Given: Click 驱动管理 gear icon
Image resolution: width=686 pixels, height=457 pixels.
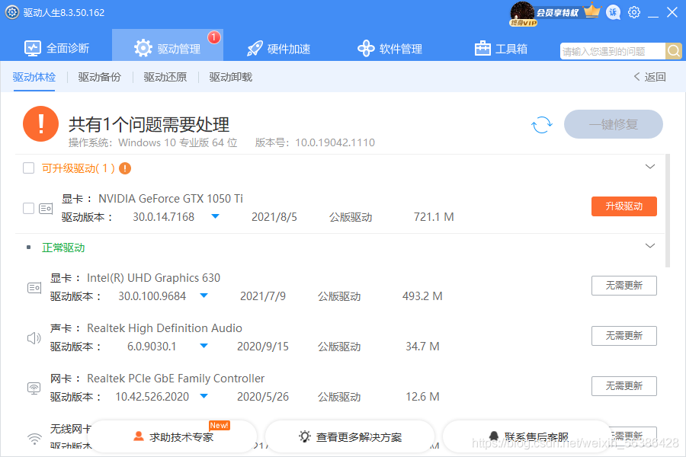Looking at the screenshot, I should (143, 48).
